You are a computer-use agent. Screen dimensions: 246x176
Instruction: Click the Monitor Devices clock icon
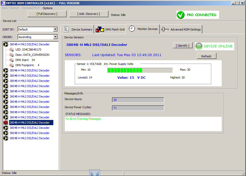click(132, 29)
